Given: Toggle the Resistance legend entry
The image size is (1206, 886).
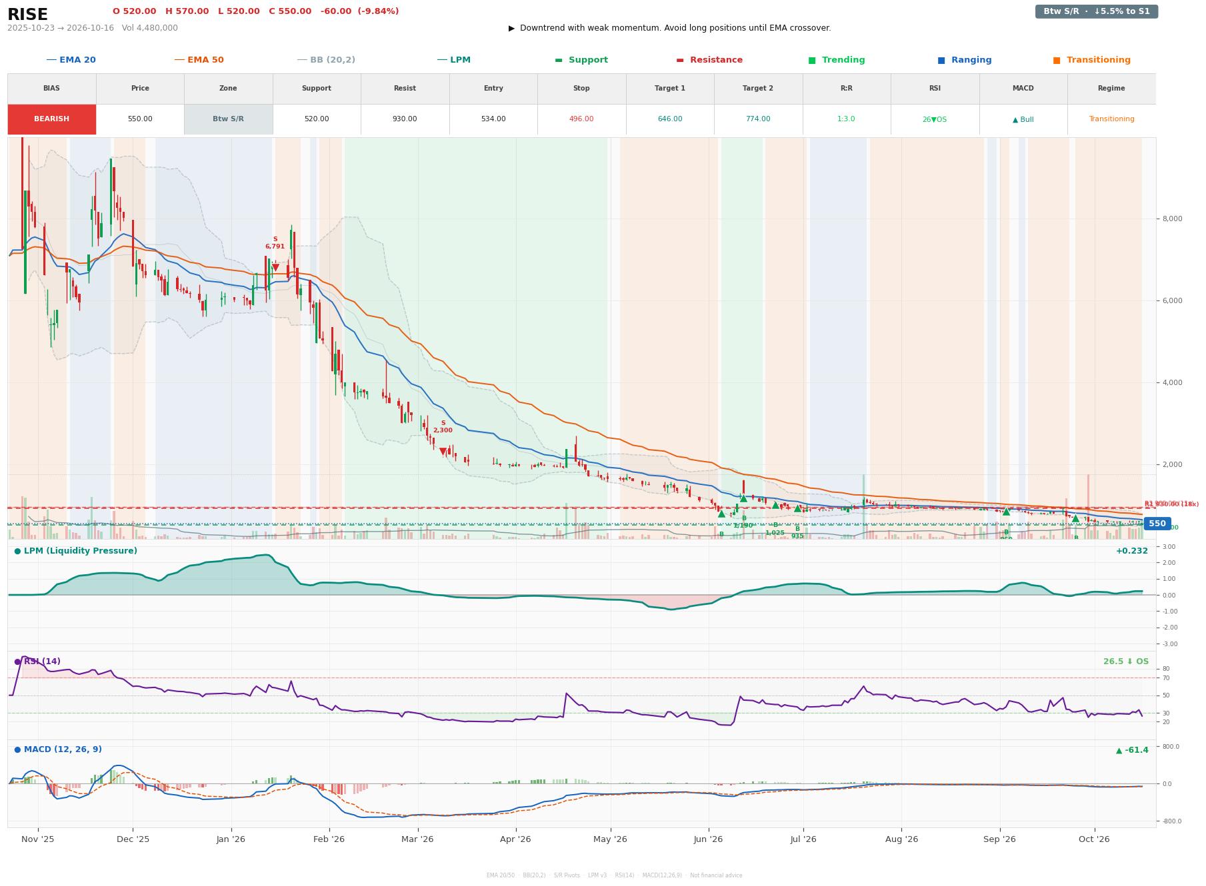Looking at the screenshot, I should (x=709, y=60).
